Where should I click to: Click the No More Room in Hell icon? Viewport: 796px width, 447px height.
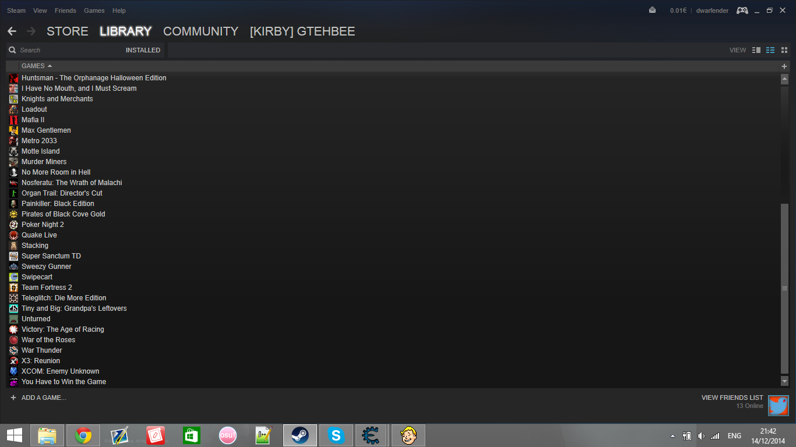pos(13,172)
